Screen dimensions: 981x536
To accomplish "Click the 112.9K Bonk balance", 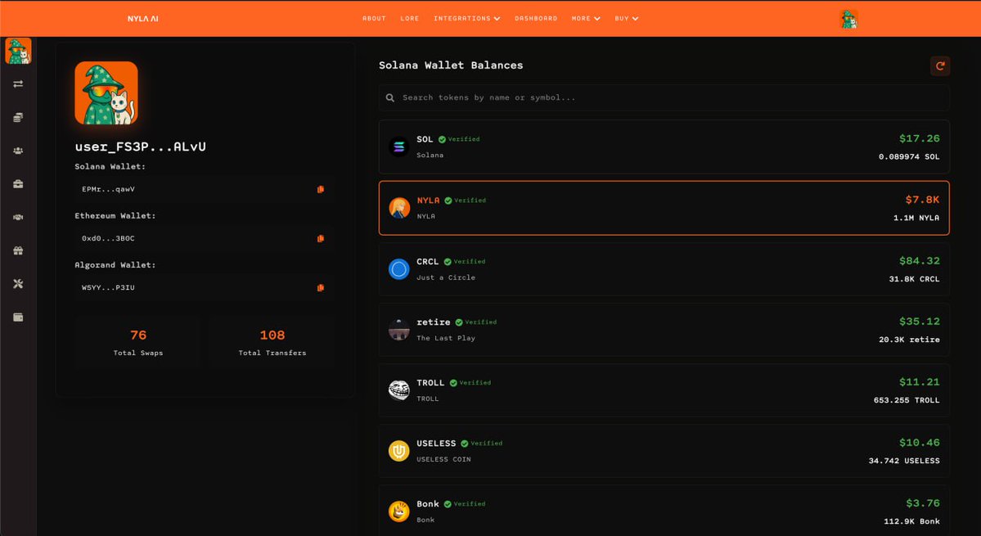I will pyautogui.click(x=911, y=521).
